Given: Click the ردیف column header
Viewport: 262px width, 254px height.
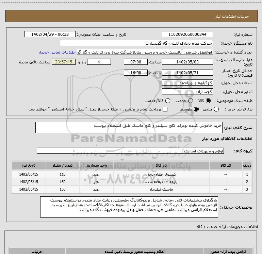Looking at the screenshot, I should tap(247, 165).
